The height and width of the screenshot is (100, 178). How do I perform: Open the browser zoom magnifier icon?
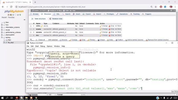click(x=151, y=7)
